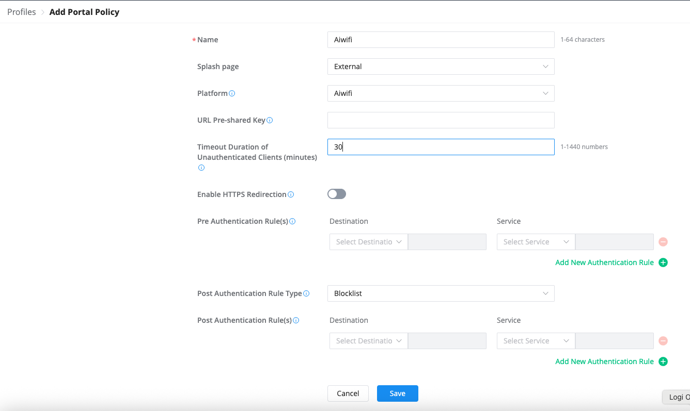Open Post Authentication Select Service dropdown
Viewport: 690px width, 411px height.
[x=536, y=341]
